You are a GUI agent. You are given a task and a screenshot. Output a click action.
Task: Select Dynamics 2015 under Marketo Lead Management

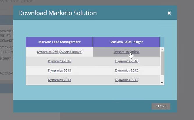coord(60,70)
